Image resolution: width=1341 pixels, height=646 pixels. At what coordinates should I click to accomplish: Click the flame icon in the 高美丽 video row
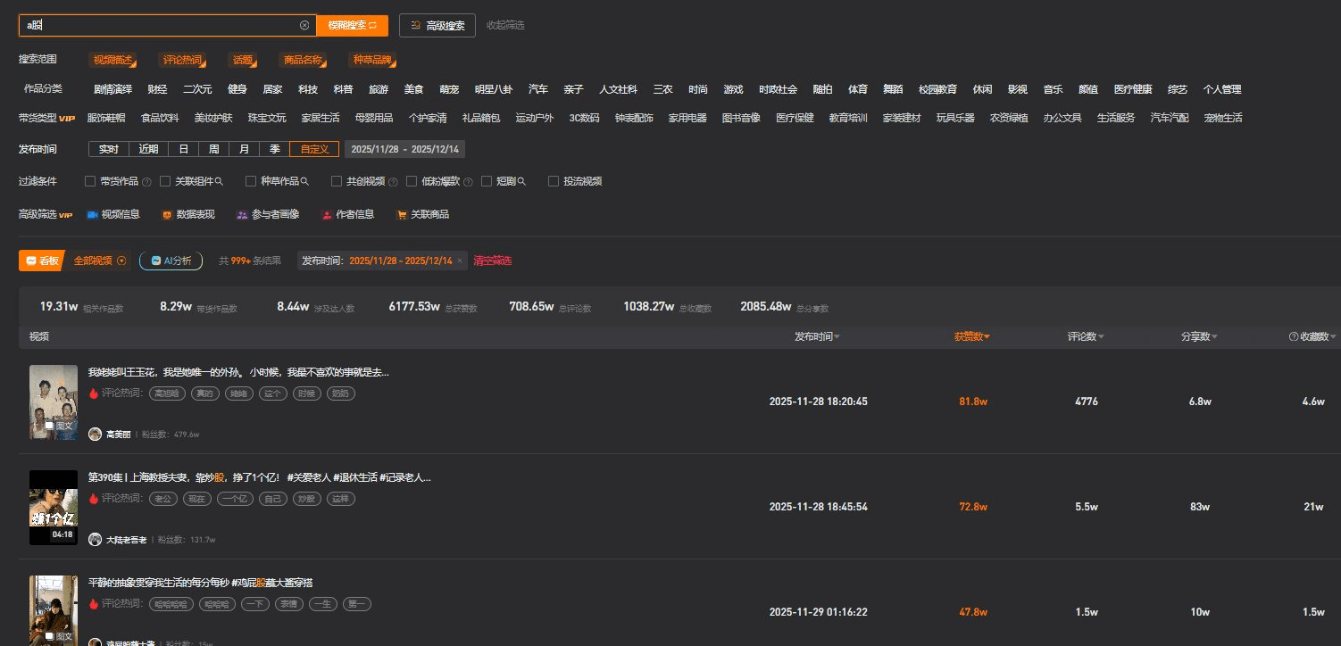(x=93, y=393)
